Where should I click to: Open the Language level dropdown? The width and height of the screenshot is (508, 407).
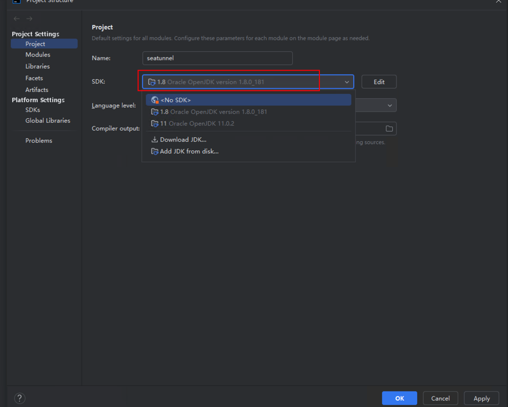[390, 106]
